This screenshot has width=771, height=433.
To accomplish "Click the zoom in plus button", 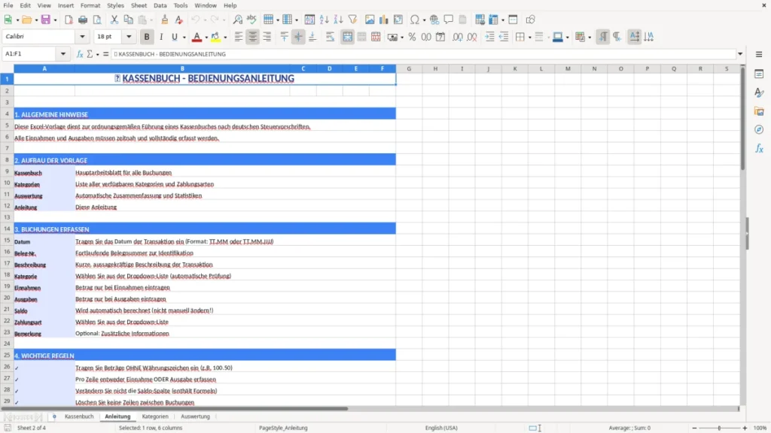I will [745, 428].
